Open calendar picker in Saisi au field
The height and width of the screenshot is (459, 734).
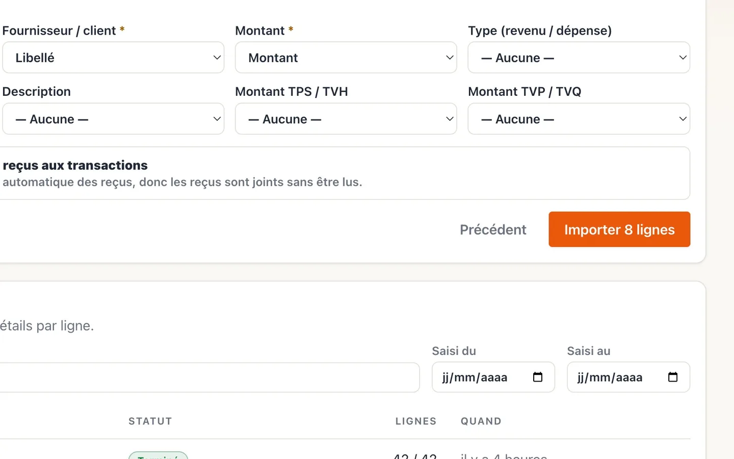click(x=673, y=377)
